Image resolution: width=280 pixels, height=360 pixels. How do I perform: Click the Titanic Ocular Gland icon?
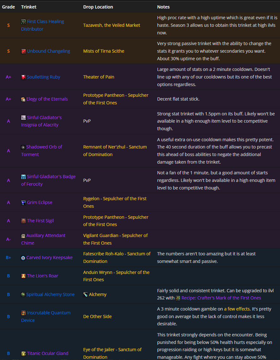[24, 354]
